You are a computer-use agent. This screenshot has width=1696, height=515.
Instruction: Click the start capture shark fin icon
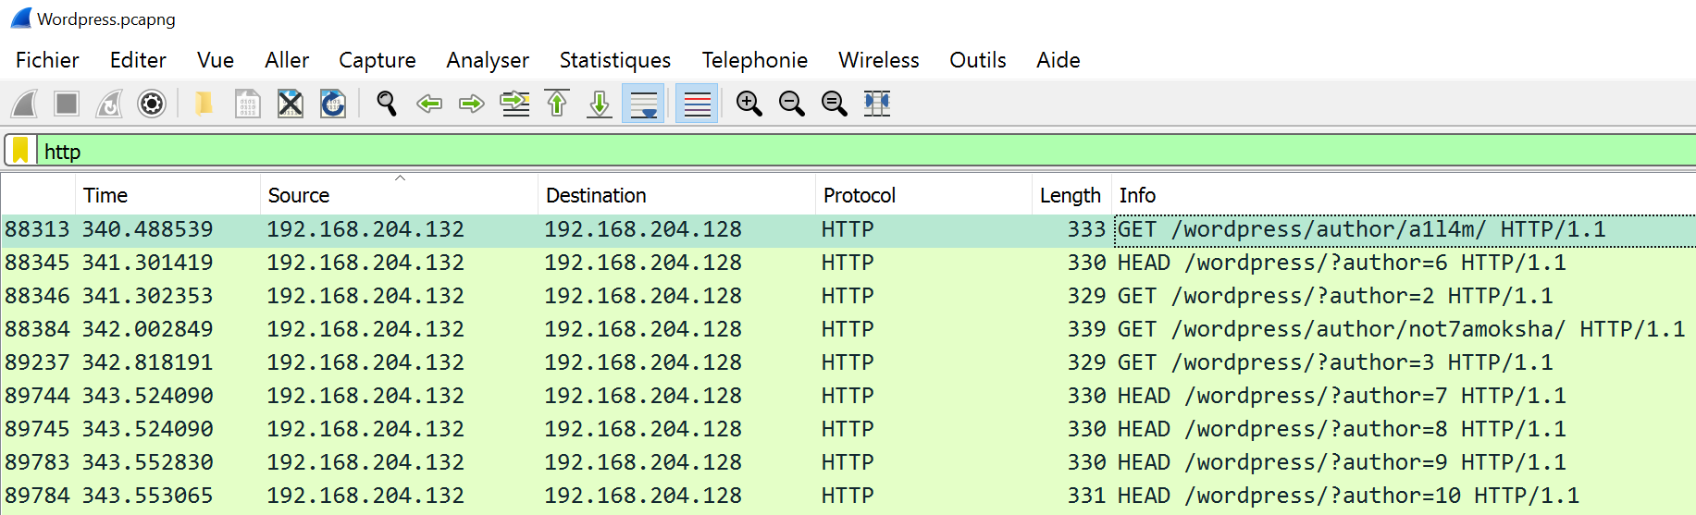pyautogui.click(x=24, y=104)
